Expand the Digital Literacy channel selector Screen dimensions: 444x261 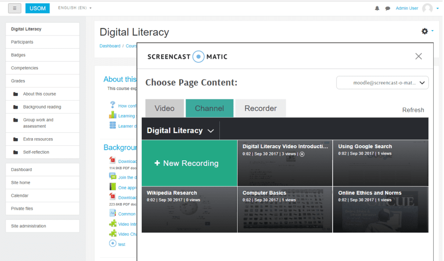180,130
